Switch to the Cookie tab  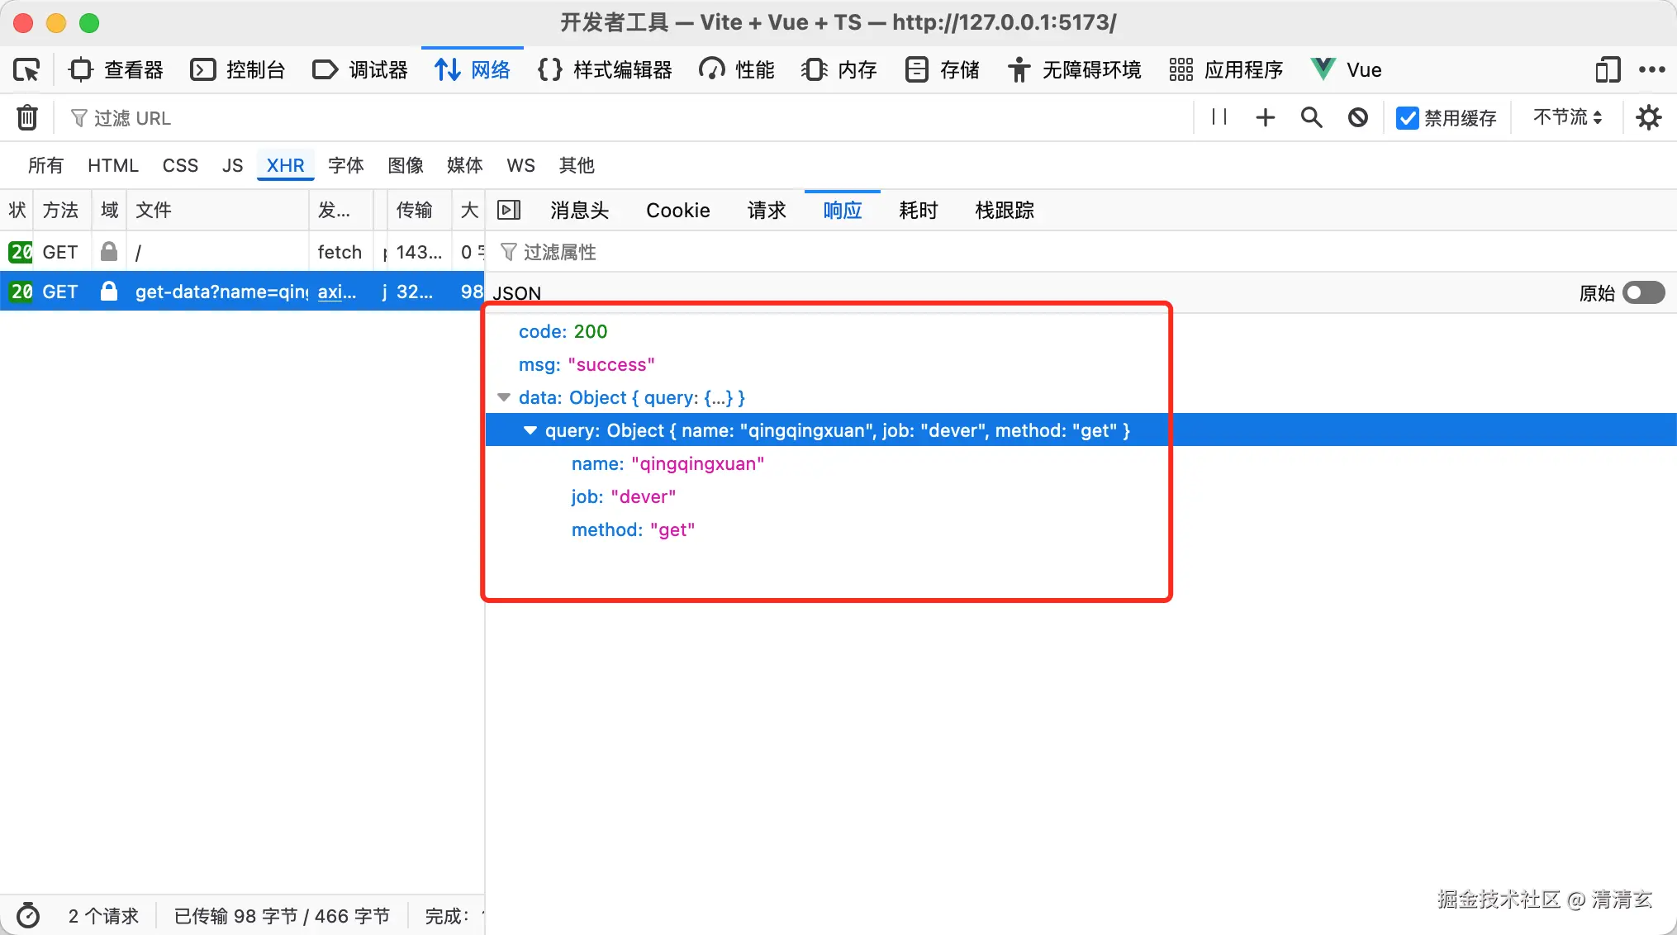click(677, 210)
